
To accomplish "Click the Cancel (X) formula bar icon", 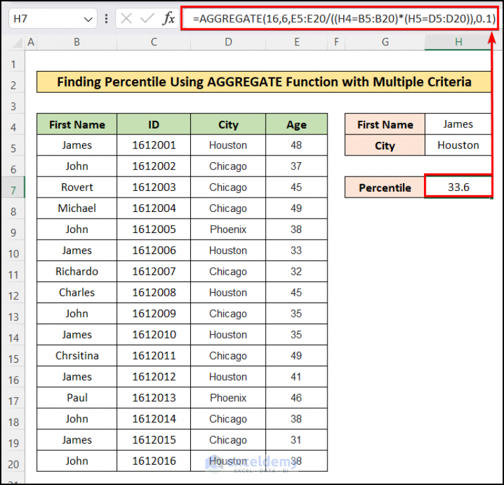I will pos(126,18).
